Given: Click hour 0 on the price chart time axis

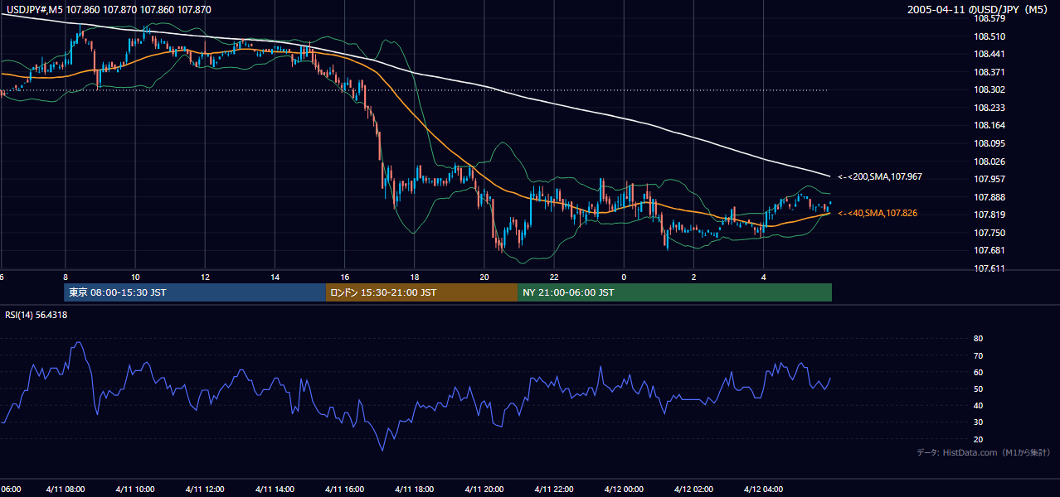Looking at the screenshot, I should [623, 277].
